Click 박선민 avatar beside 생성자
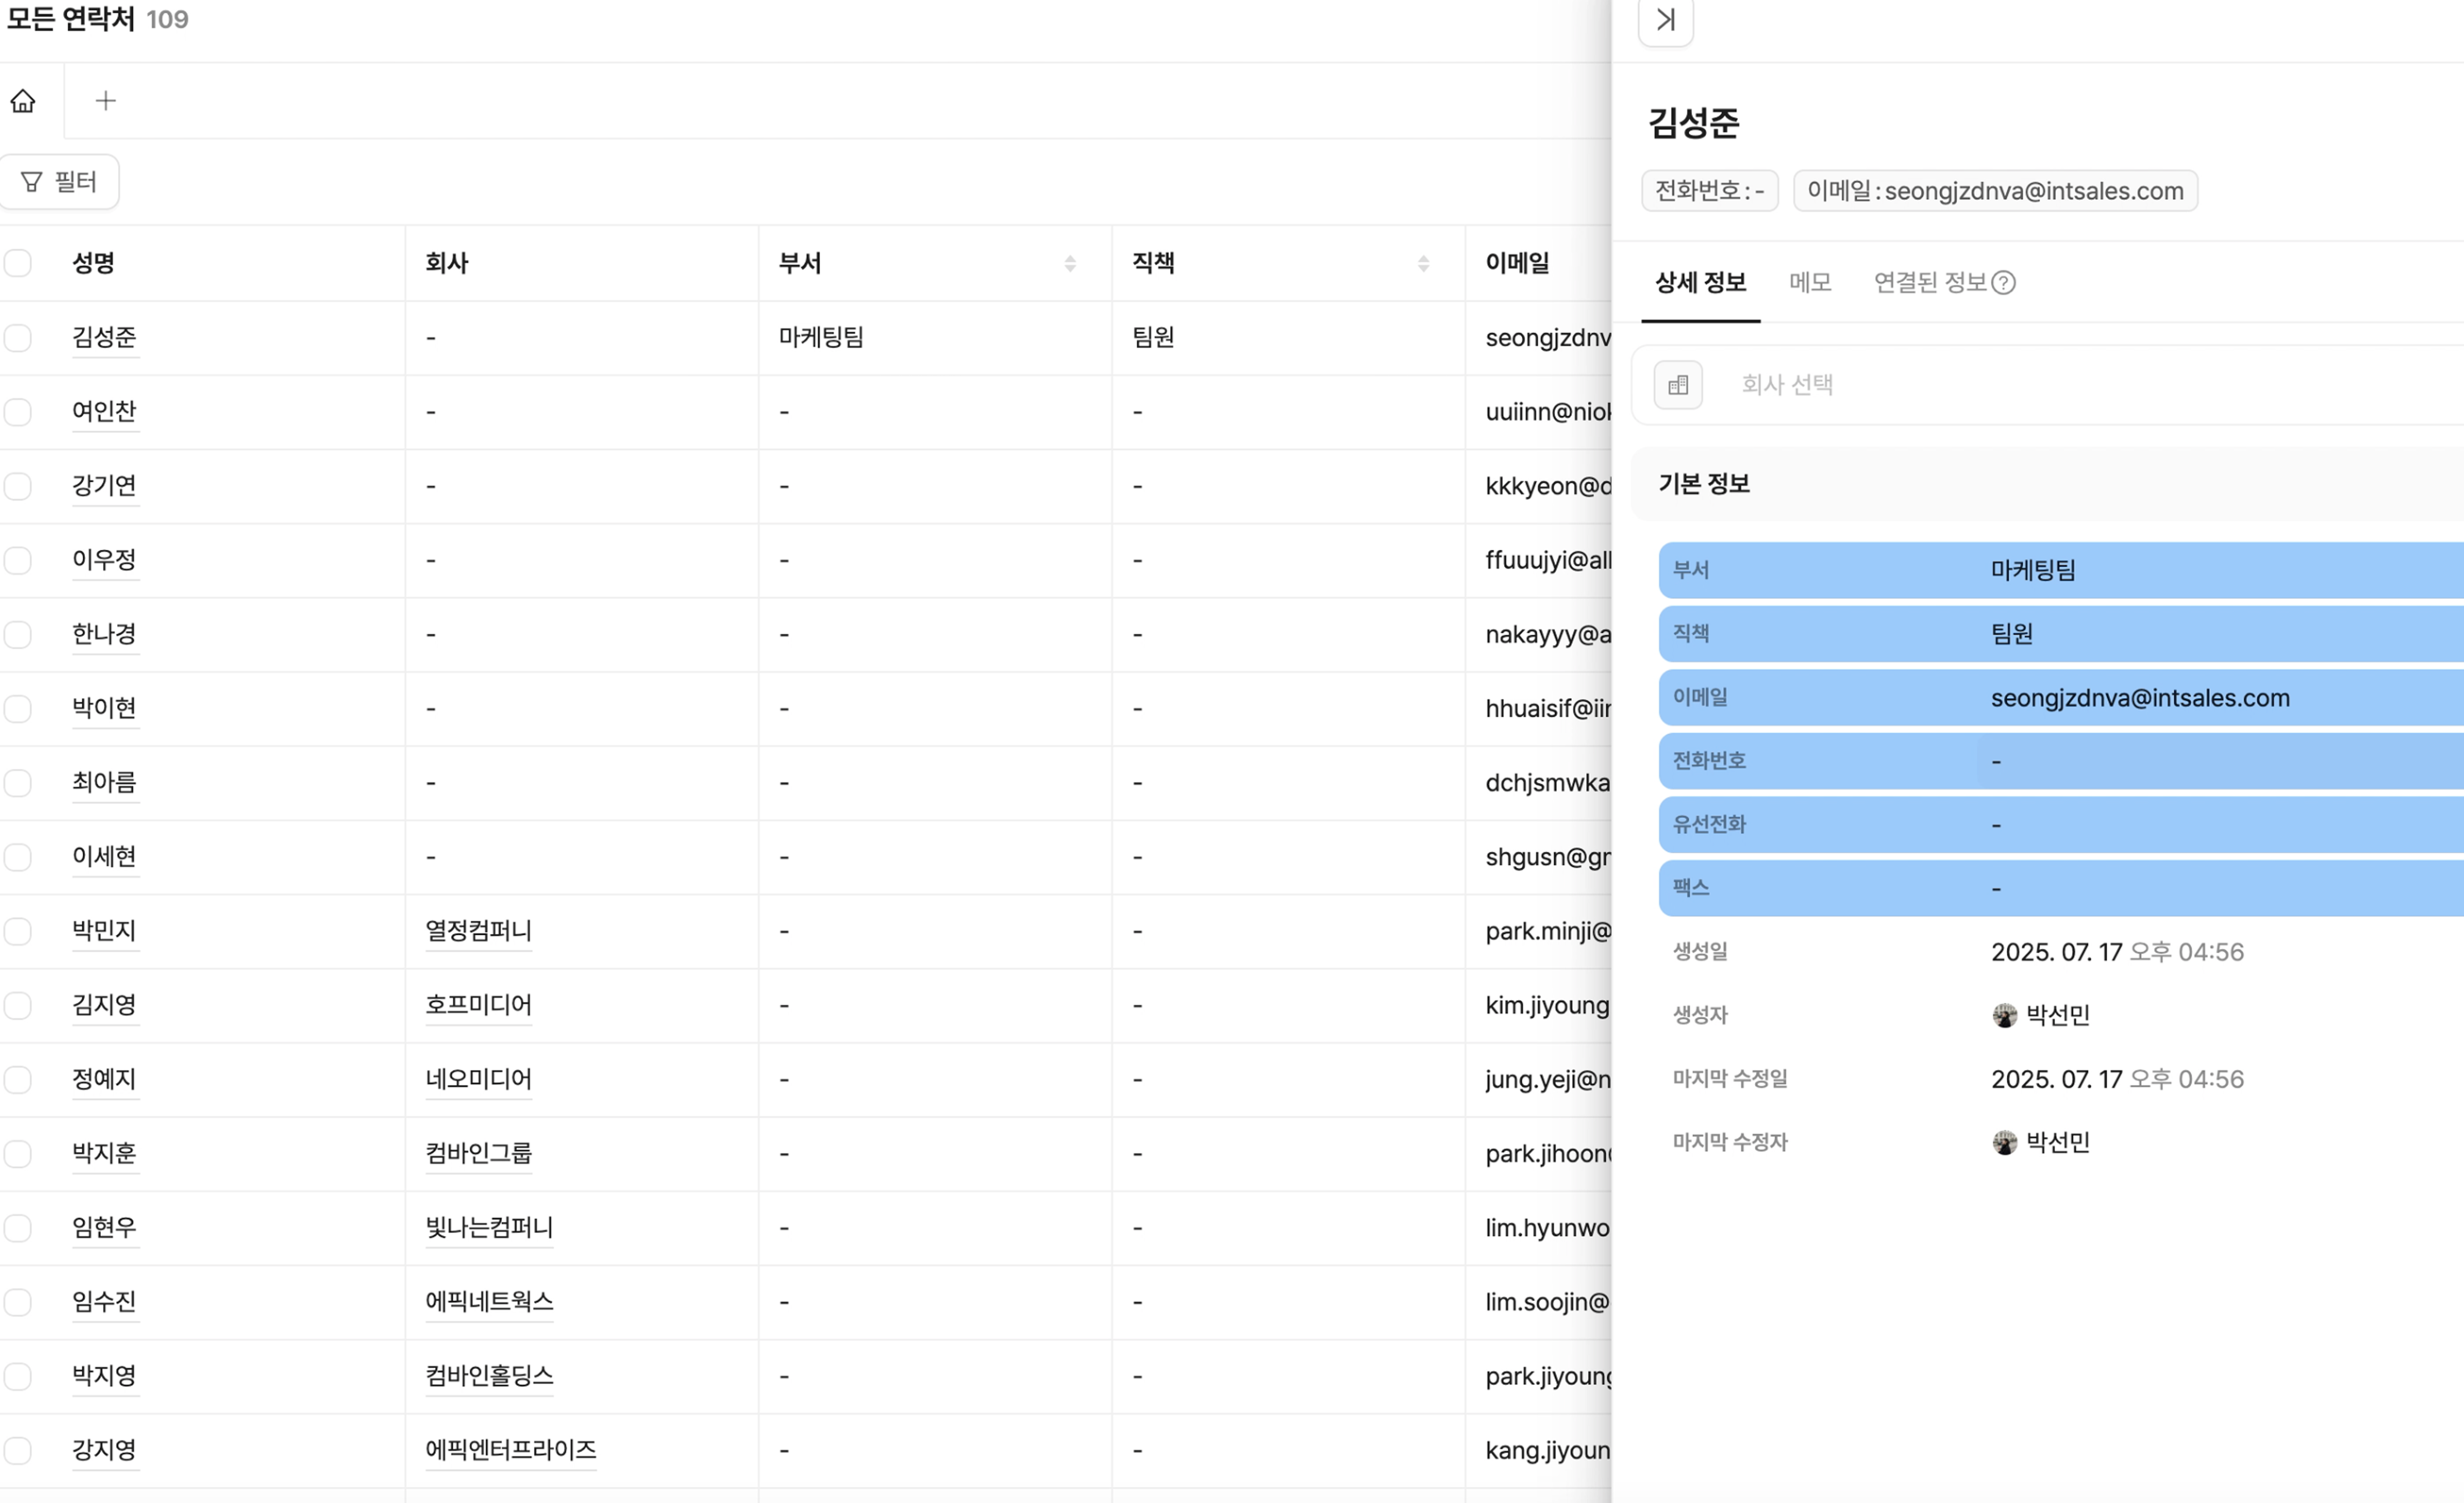Screen dimensions: 2464x1503 [2004, 1015]
